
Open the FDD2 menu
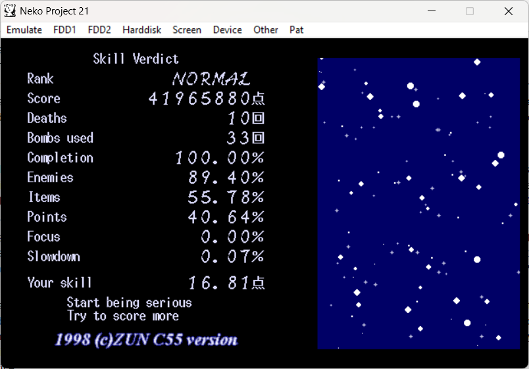point(99,30)
